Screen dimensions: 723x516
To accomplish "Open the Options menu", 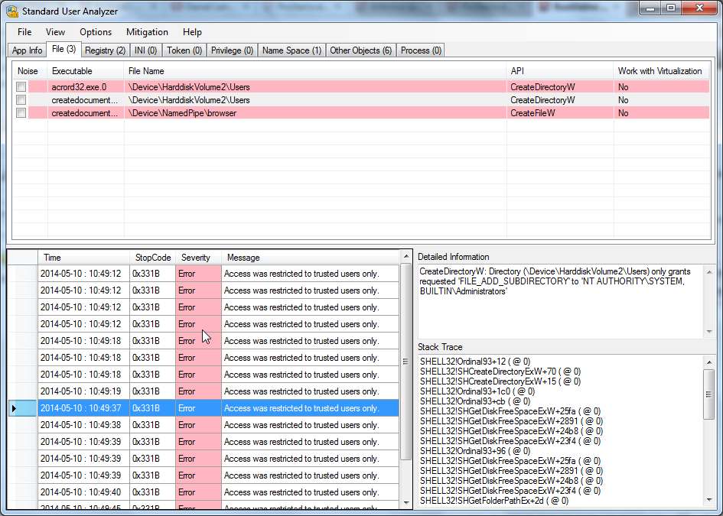I will (96, 32).
